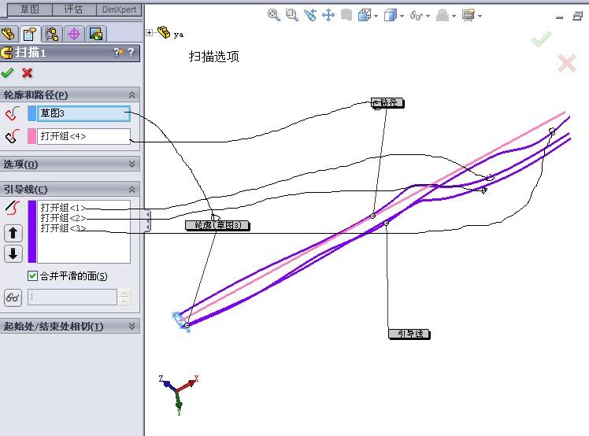Click the ya part icon in viewport tree
This screenshot has height=436, width=589.
(164, 32)
